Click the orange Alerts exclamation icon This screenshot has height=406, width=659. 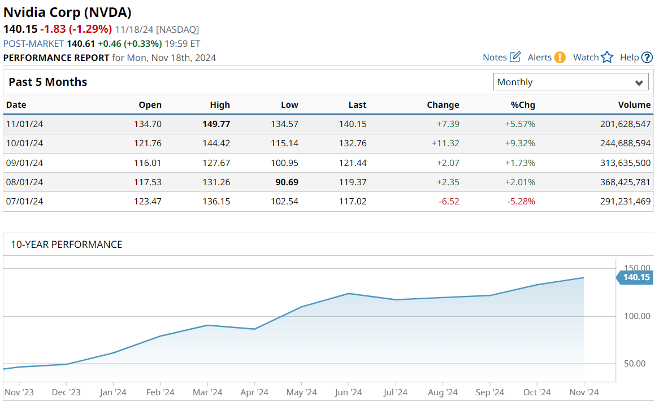tap(560, 57)
